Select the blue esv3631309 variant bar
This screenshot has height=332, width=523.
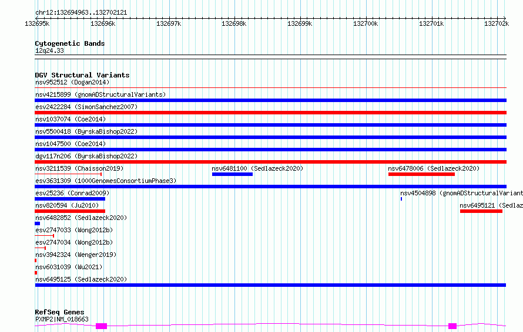pos(270,187)
